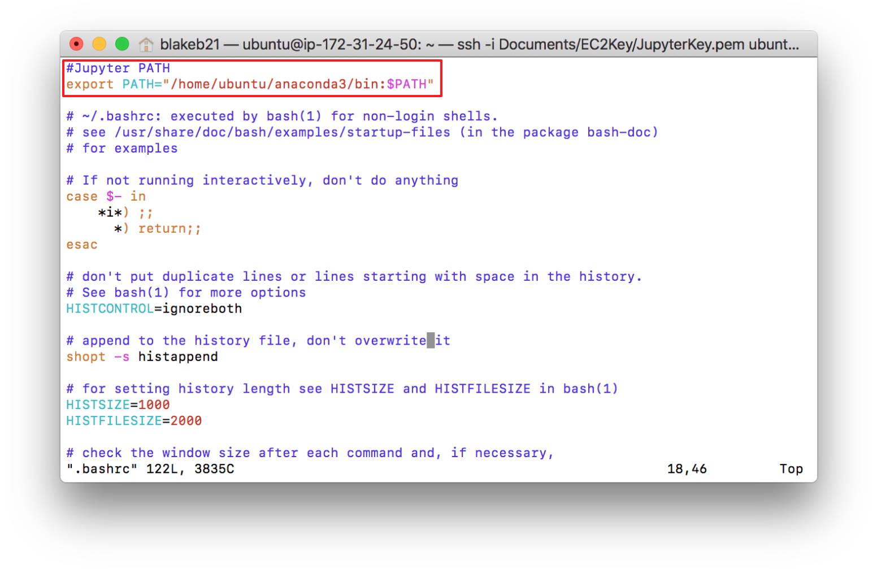877x569 pixels.
Task: Click the '# for setting history length' comment
Action: tap(342, 389)
